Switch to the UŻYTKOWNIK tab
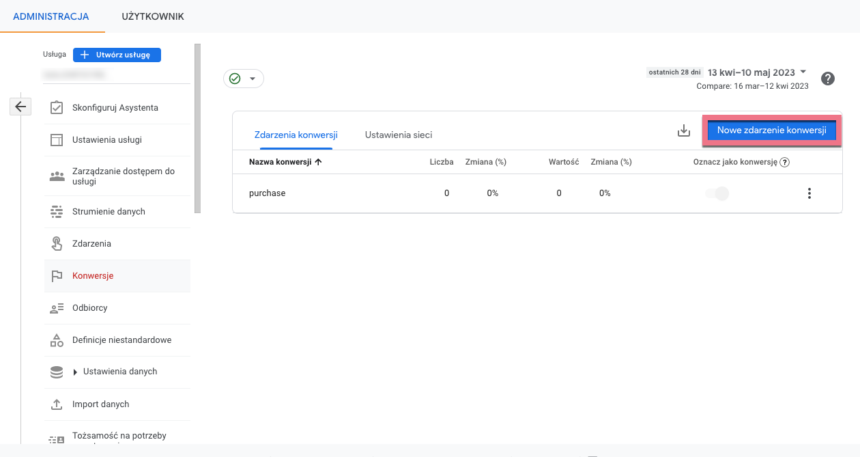 point(153,16)
